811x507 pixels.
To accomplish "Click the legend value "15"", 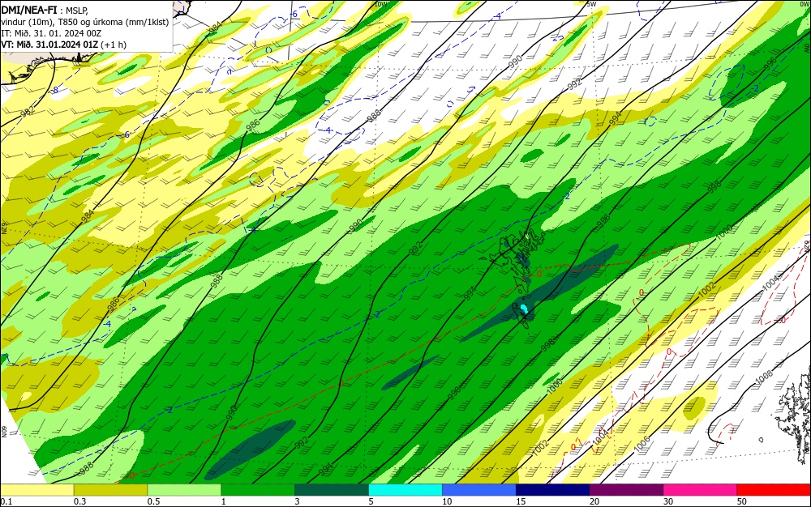I will click(x=521, y=501).
